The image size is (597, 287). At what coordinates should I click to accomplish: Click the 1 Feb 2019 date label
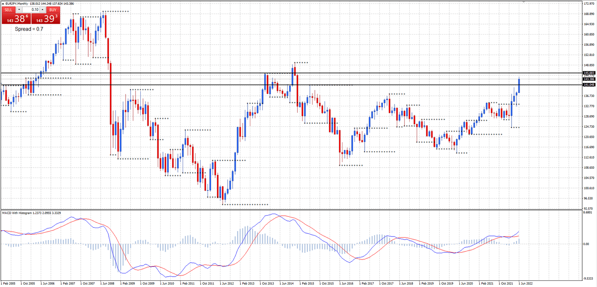[426, 284]
